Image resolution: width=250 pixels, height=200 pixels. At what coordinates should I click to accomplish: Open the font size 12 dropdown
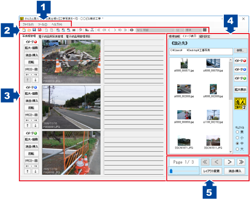click(180, 30)
